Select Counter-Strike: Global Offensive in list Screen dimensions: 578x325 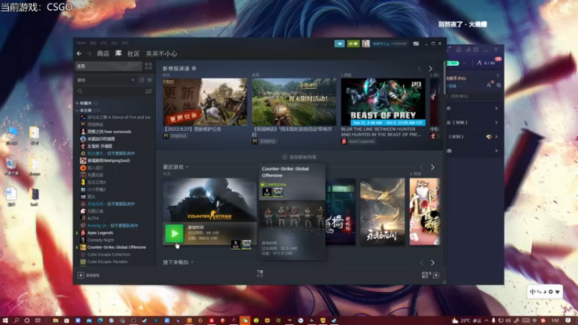coord(113,247)
